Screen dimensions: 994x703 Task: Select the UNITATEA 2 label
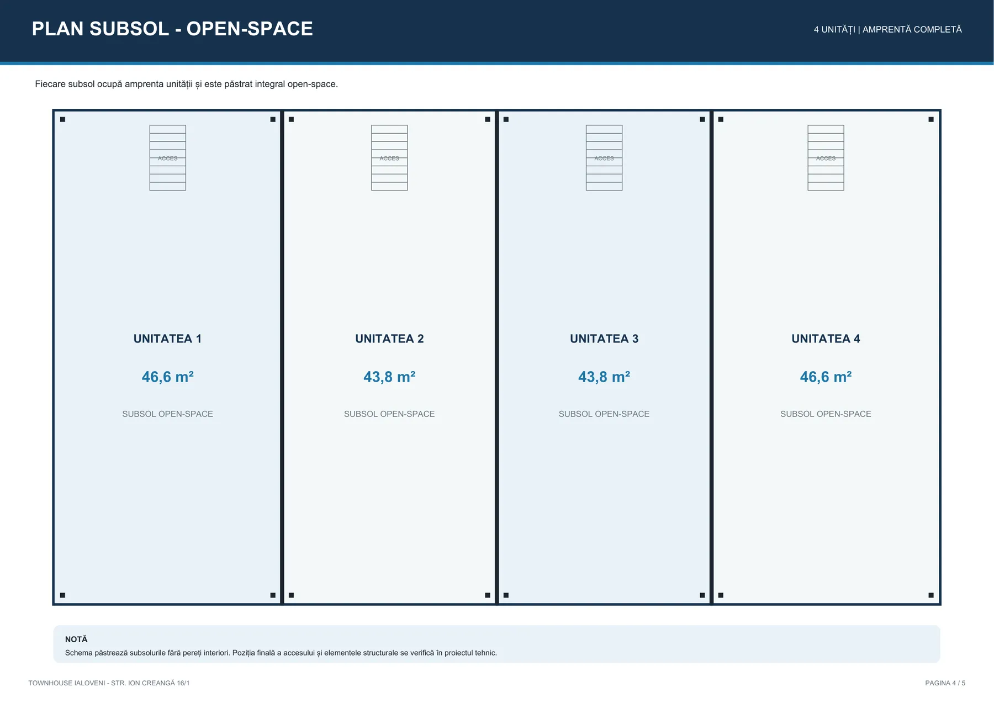pyautogui.click(x=389, y=339)
